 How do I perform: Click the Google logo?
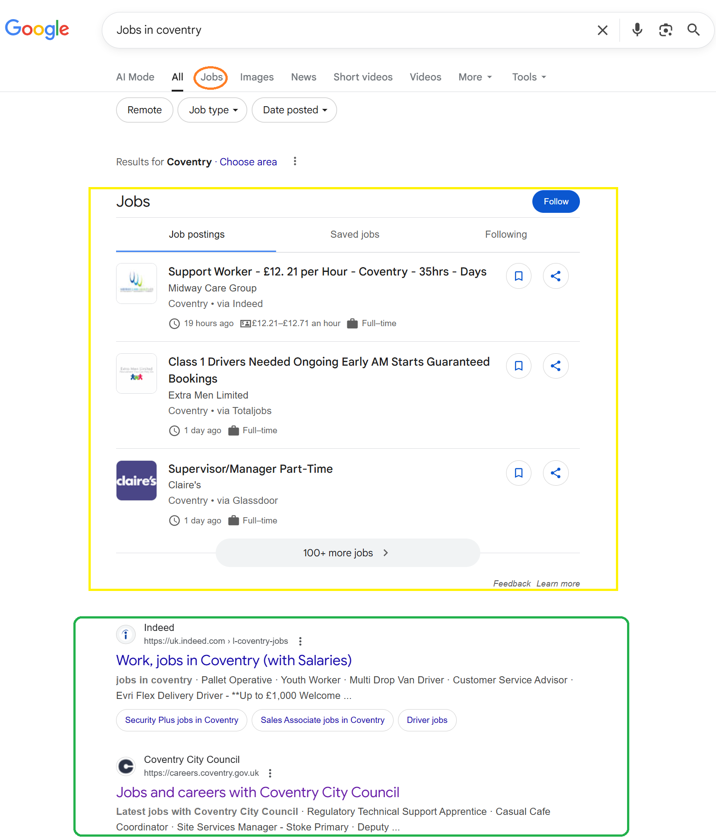tap(37, 29)
